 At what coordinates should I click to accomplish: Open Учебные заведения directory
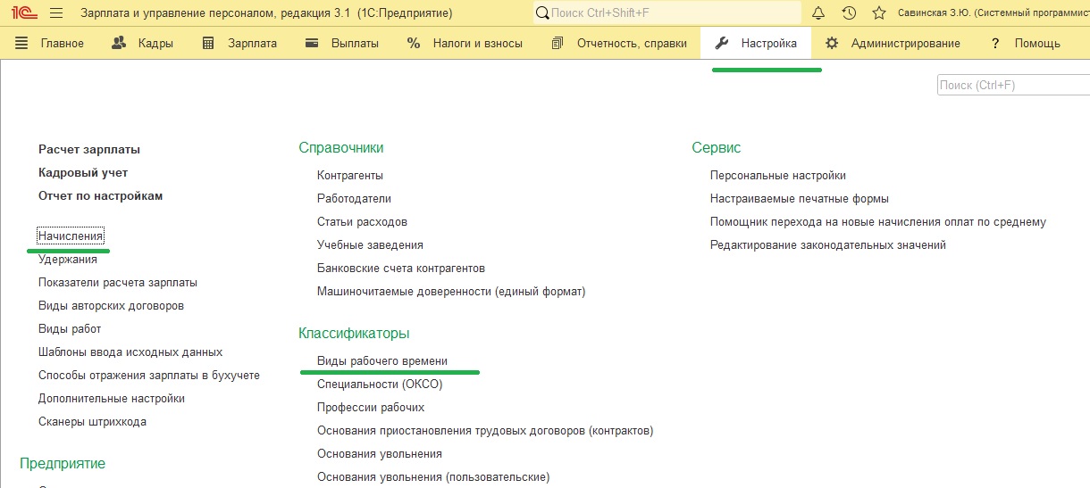pyautogui.click(x=370, y=245)
